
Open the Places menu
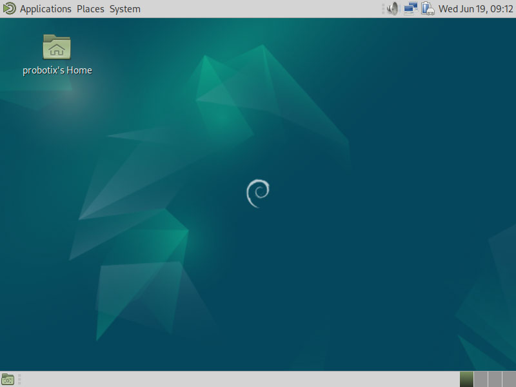pos(90,9)
